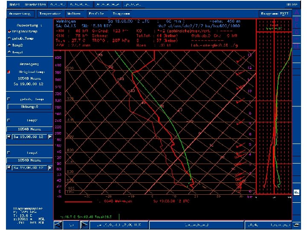The width and height of the screenshot is (307, 230).
Task: Click the Diagramm EXIT button
Action: click(275, 14)
